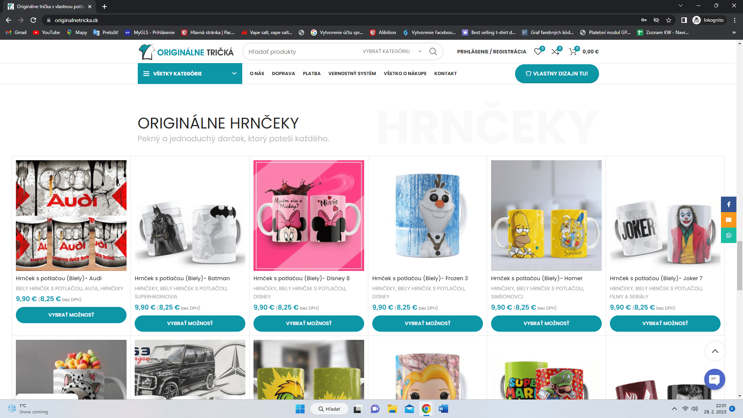Open the Vybrať kategóriu search dropdown
Screen dimensions: 743x418
click(392, 51)
